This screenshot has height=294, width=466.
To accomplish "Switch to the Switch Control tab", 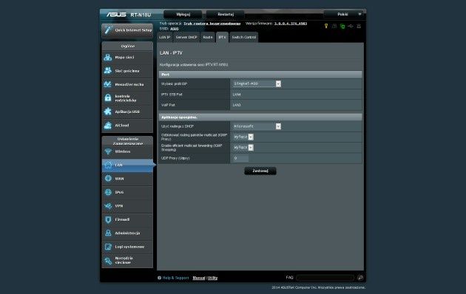I will [243, 38].
